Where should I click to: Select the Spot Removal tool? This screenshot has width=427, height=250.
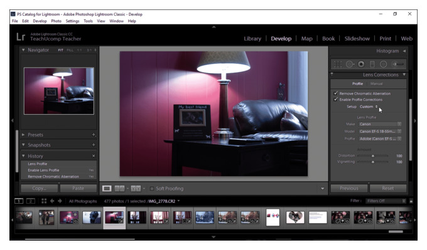tap(350, 64)
